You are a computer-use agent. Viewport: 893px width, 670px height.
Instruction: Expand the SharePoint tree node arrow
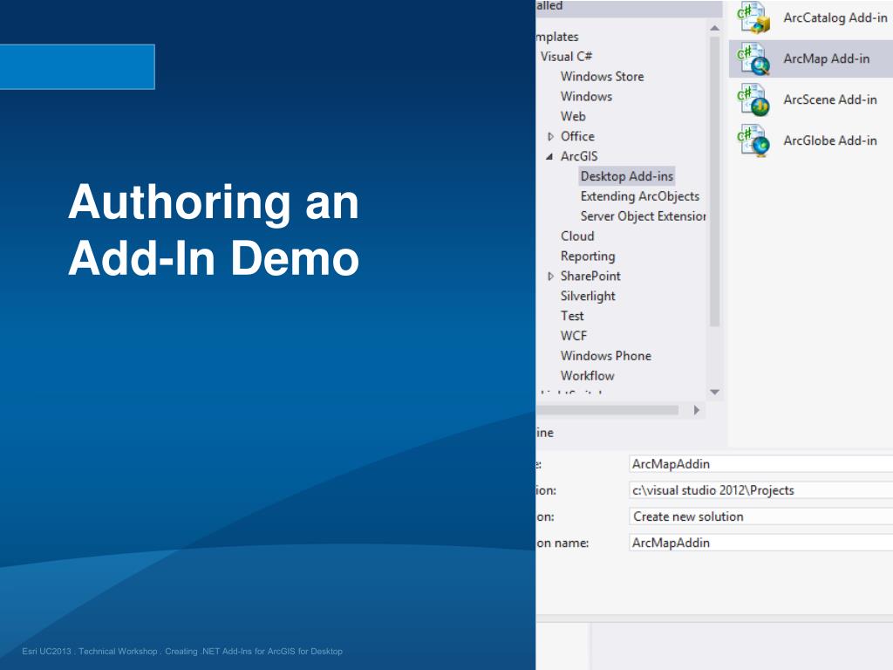tap(550, 277)
